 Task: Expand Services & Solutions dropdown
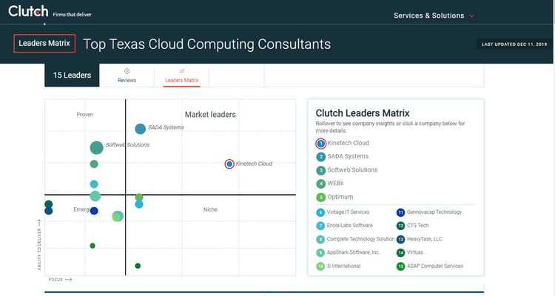pyautogui.click(x=434, y=16)
